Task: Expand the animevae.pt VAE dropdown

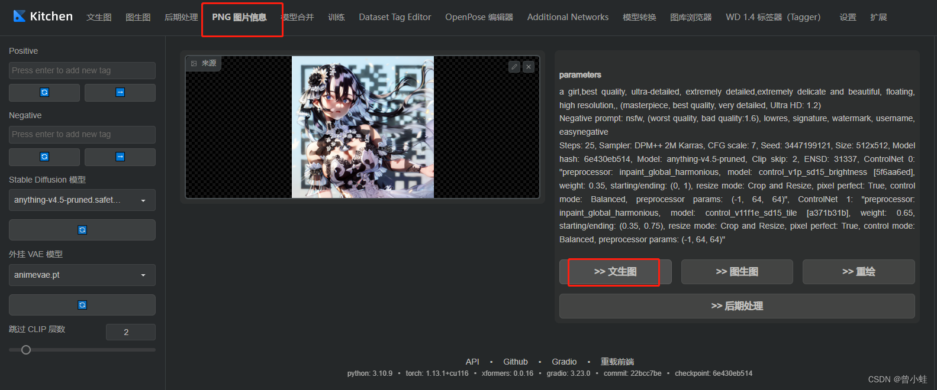Action: 82,275
